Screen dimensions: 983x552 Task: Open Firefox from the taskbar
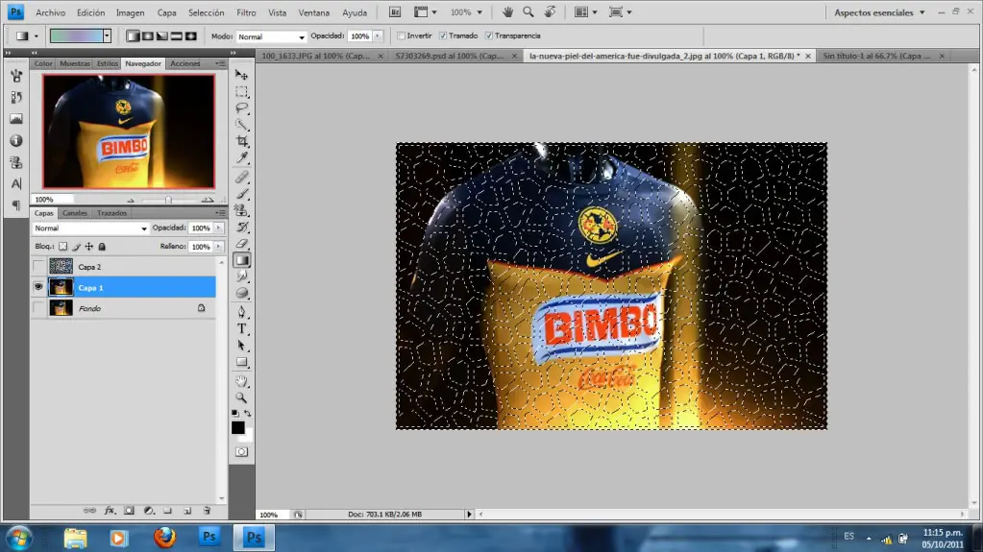[x=165, y=538]
